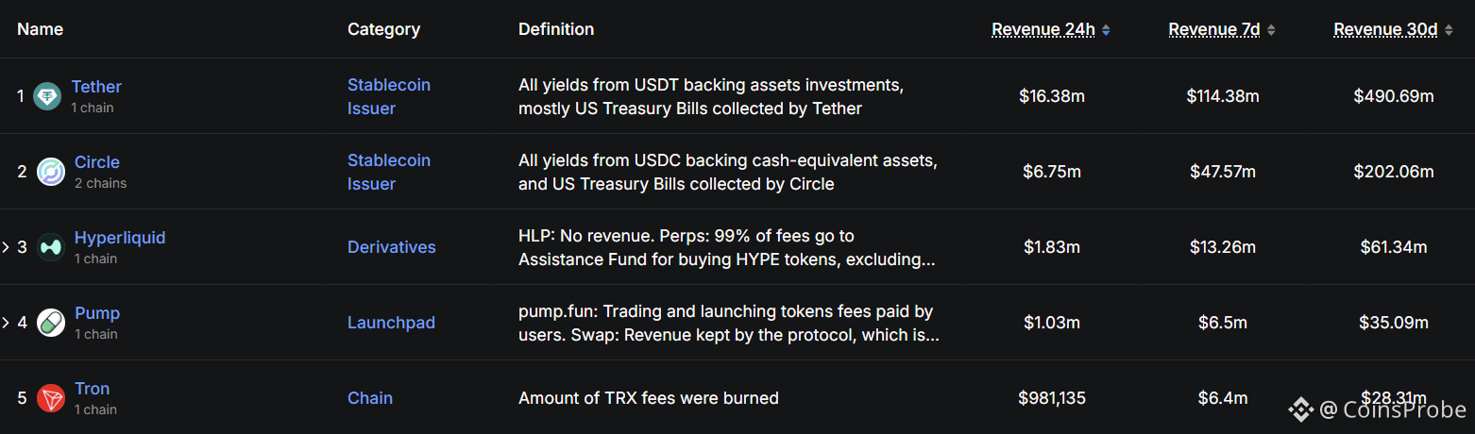The image size is (1475, 434).
Task: Click the Revenue 30d sort arrows
Action: click(1449, 30)
